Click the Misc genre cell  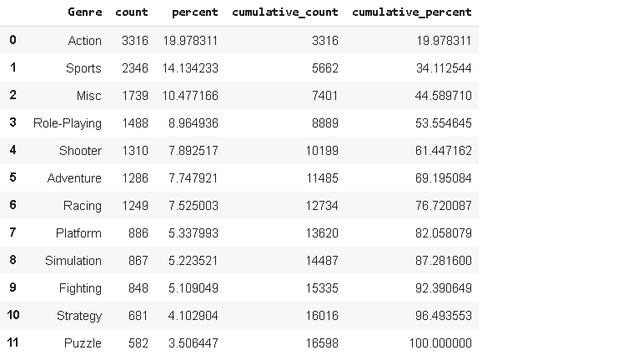(88, 96)
